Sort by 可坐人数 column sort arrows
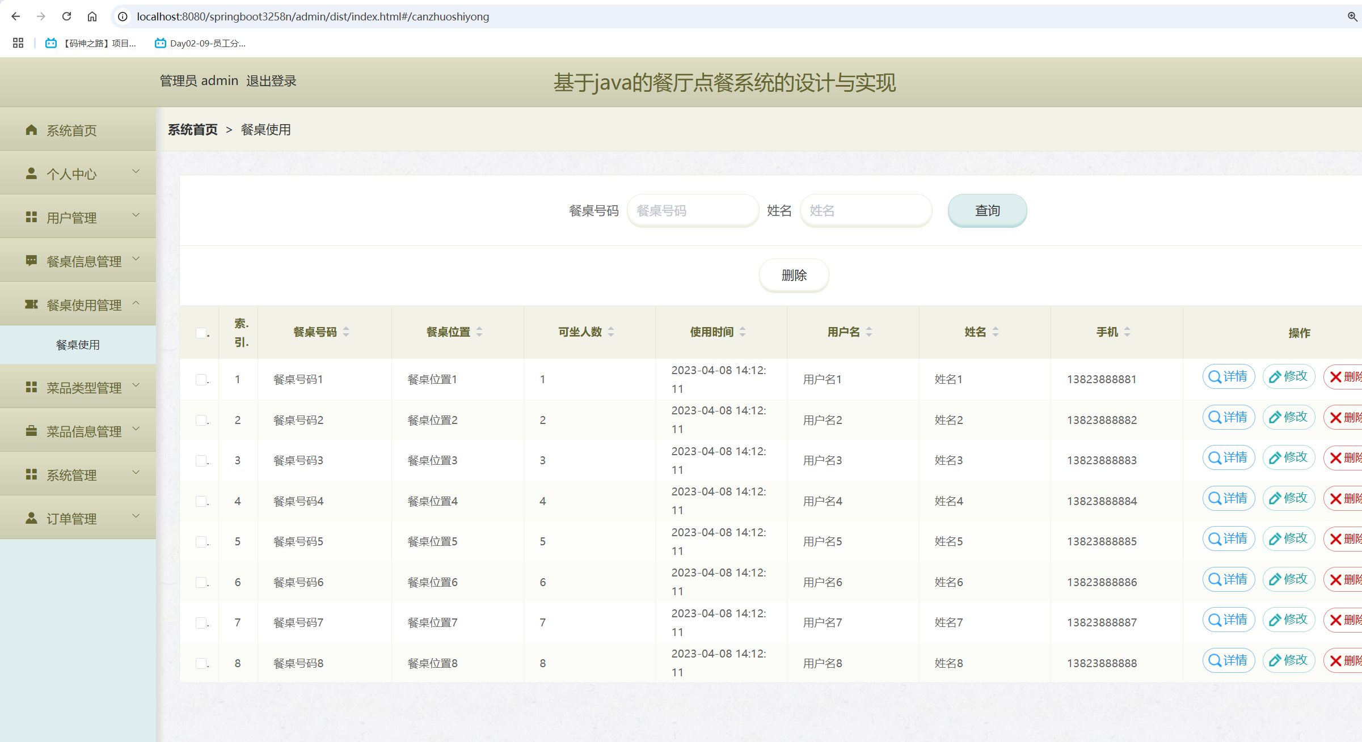The height and width of the screenshot is (742, 1362). tap(611, 332)
